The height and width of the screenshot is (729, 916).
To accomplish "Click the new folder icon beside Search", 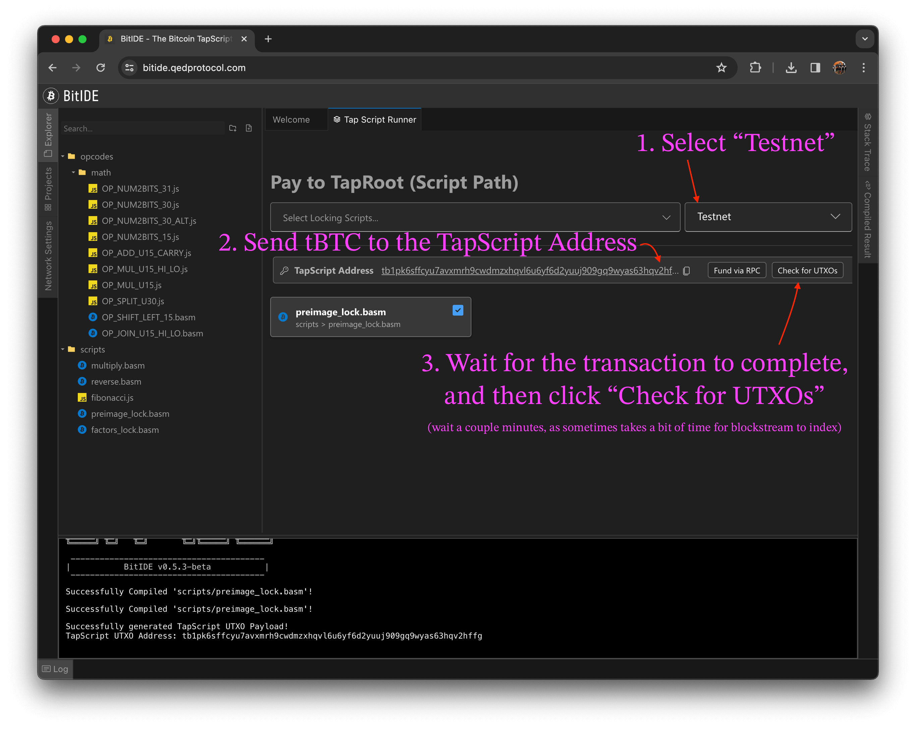I will pyautogui.click(x=233, y=128).
